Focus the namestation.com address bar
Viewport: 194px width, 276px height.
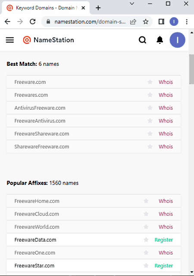90,21
